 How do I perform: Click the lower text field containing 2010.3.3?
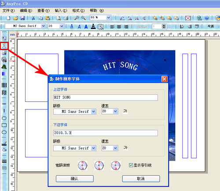[x=106, y=133]
